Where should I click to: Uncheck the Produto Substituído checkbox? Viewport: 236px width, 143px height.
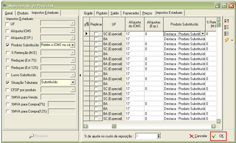click(x=8, y=45)
